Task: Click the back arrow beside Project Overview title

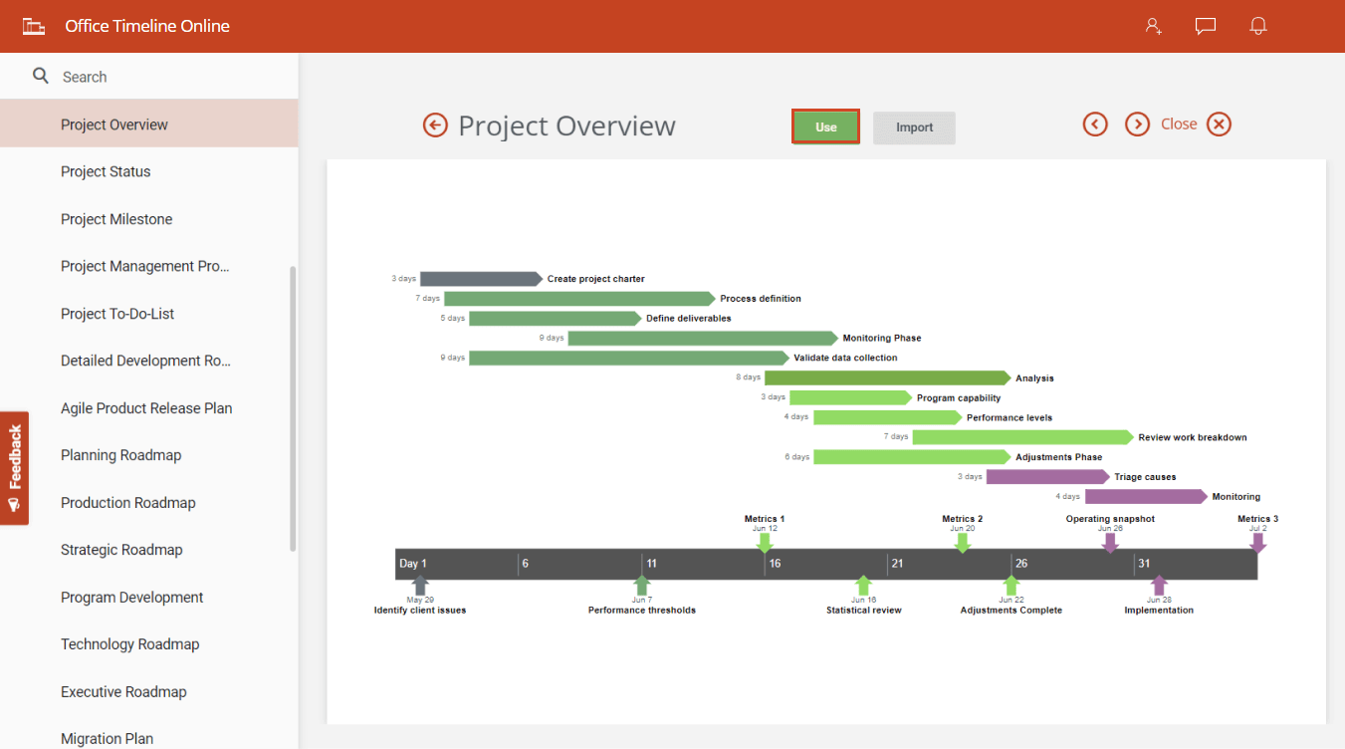Action: tap(435, 125)
